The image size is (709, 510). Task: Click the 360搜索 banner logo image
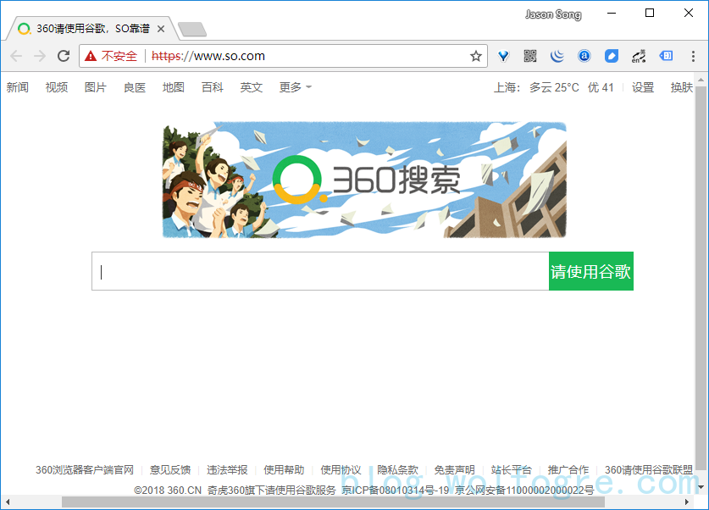pyautogui.click(x=364, y=180)
